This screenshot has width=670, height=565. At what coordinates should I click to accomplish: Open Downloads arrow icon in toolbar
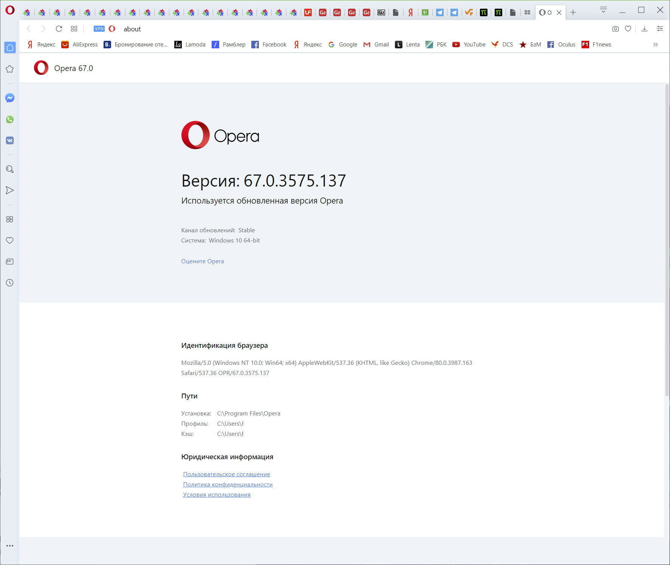[x=645, y=29]
